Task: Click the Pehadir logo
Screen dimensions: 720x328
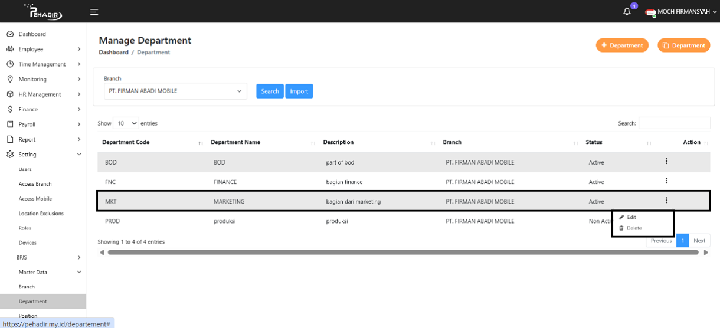Action: coord(42,11)
